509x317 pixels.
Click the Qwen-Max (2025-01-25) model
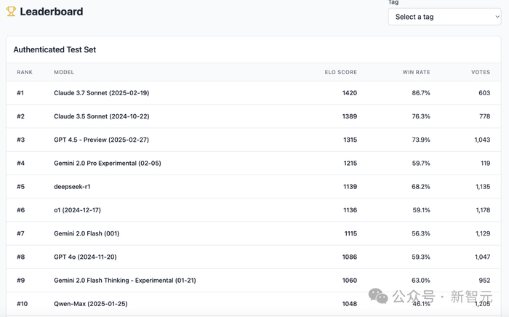[91, 304]
